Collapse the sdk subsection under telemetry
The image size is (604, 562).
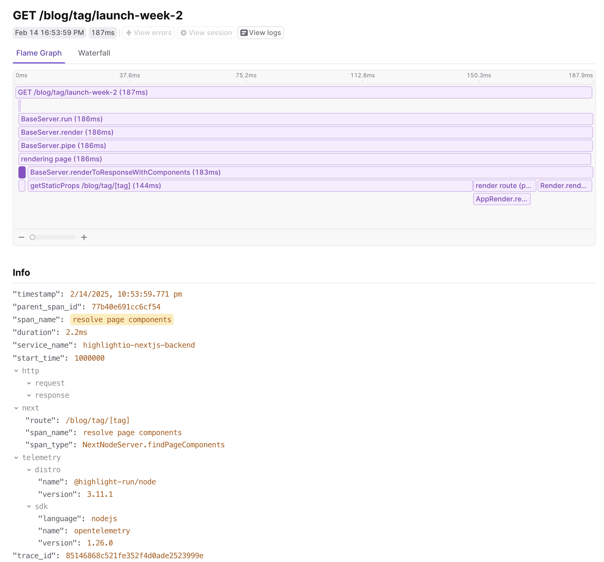[x=29, y=506]
